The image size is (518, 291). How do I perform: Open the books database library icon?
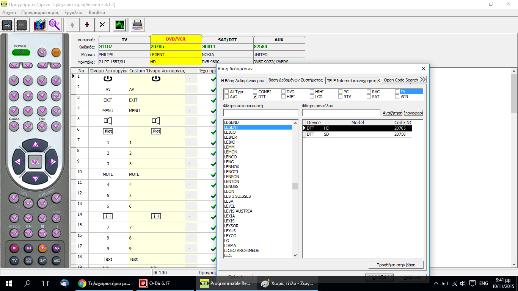point(39,25)
